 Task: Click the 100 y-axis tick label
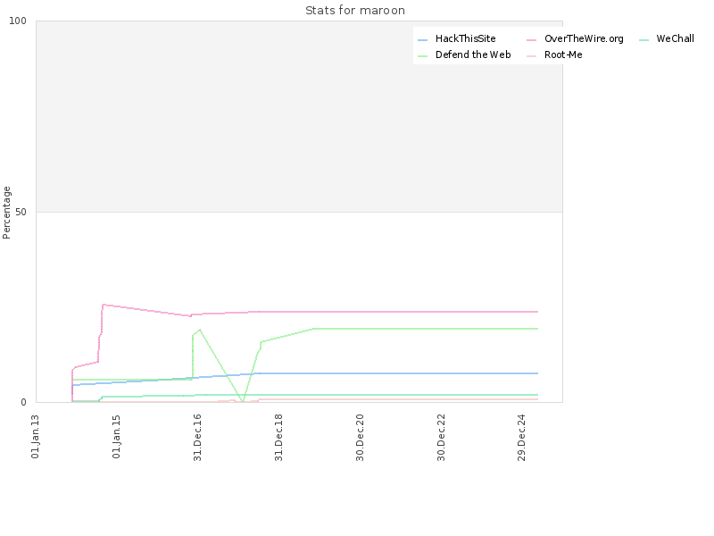(18, 21)
